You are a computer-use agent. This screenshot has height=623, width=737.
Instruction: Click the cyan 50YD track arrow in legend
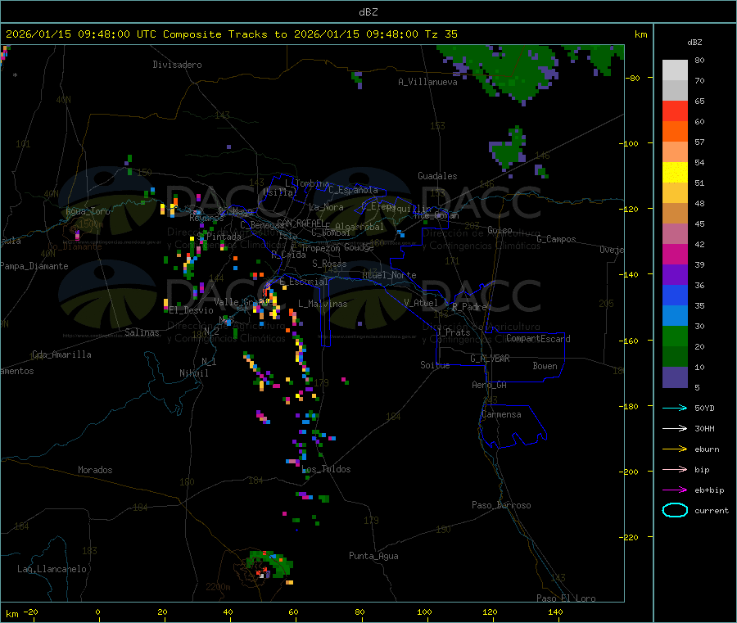tap(675, 408)
